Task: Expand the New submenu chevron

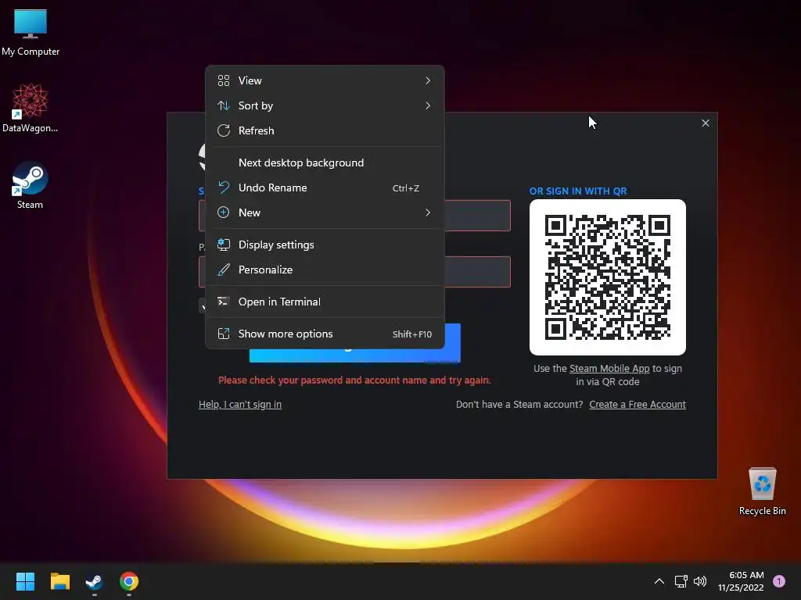Action: point(428,212)
